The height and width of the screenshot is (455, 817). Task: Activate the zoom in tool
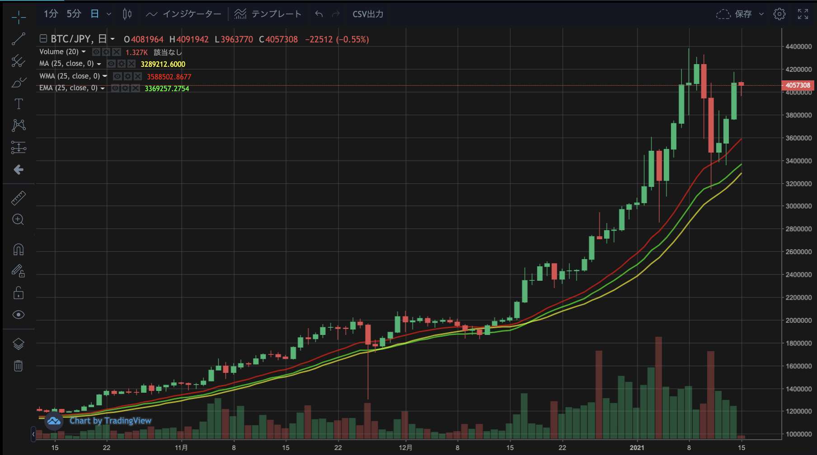18,220
